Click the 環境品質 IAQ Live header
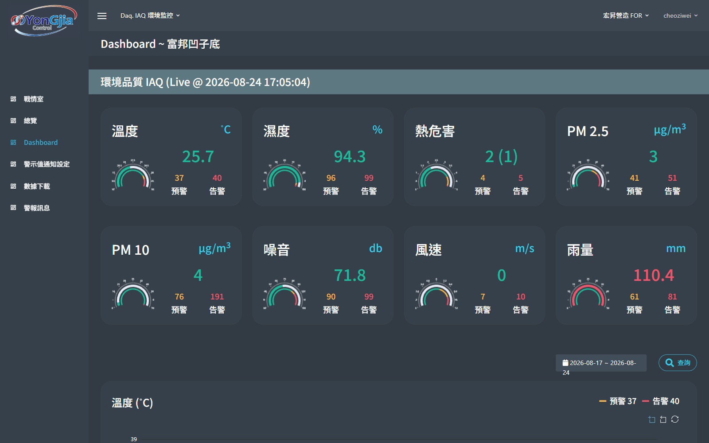The height and width of the screenshot is (443, 709). click(x=205, y=82)
